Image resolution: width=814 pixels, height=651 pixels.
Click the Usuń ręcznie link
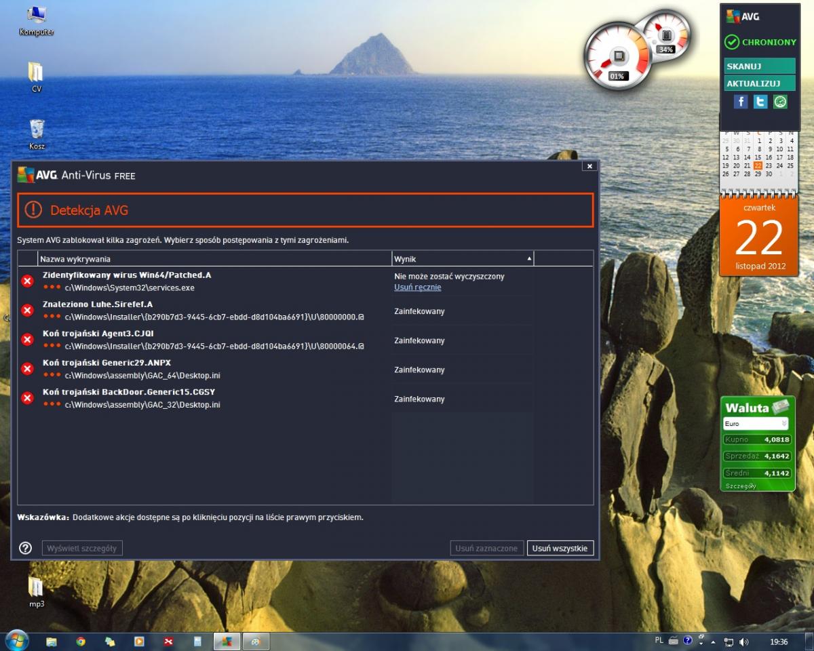pos(418,287)
